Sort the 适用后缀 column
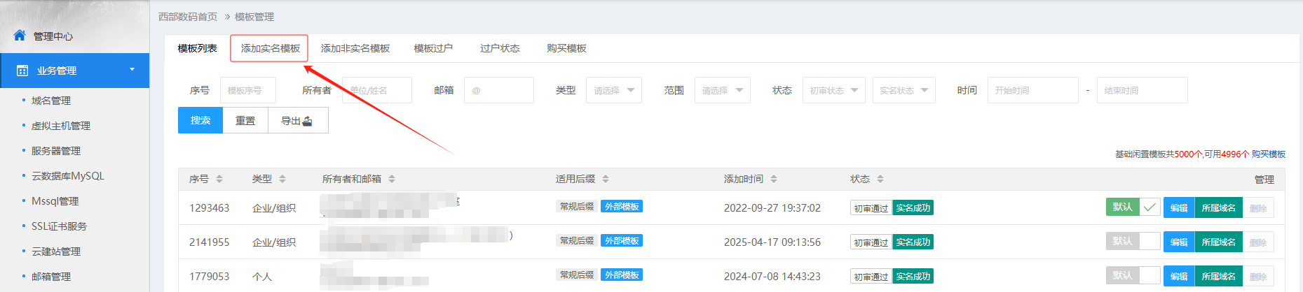Image resolution: width=1303 pixels, height=292 pixels. tap(606, 180)
